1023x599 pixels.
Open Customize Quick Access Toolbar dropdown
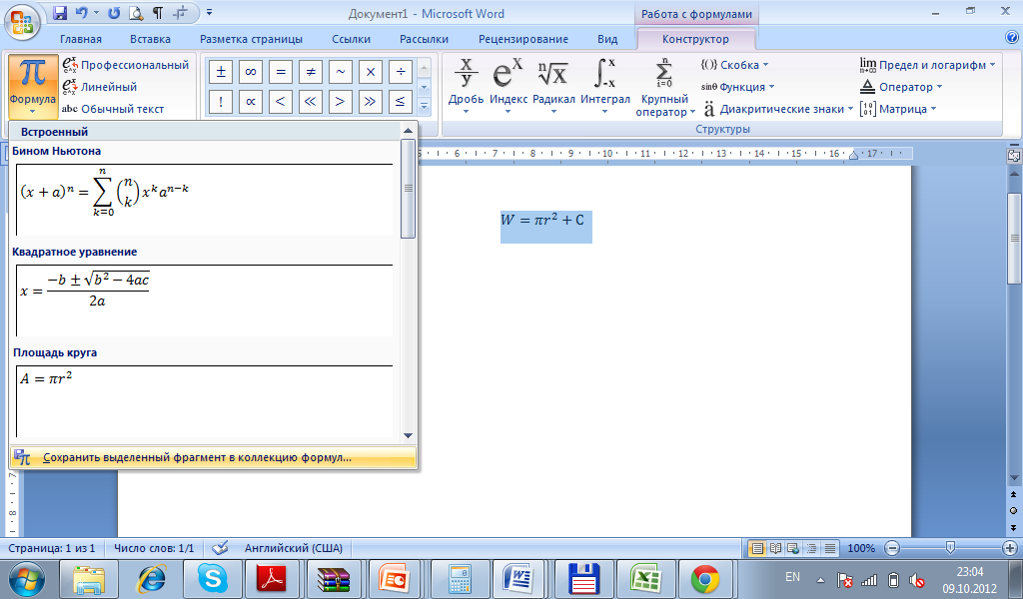pos(209,12)
